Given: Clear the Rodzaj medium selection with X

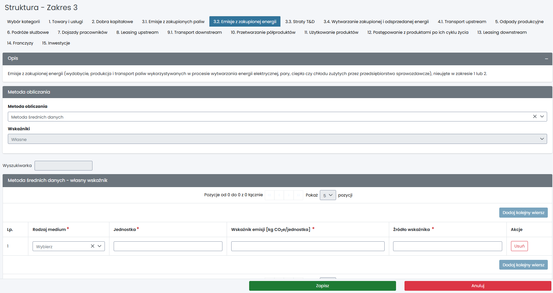Looking at the screenshot, I should [92, 246].
